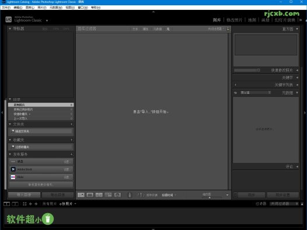307x230 pixels.
Task: Click 设置 for the Adobe Stock service
Action: point(67,169)
